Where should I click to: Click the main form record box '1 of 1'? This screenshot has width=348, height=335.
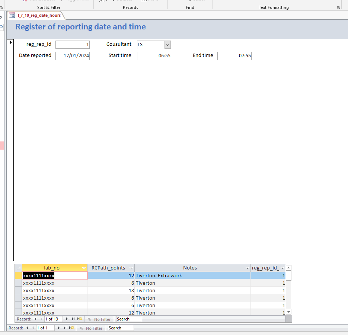45,328
